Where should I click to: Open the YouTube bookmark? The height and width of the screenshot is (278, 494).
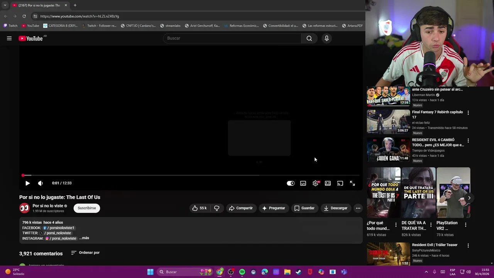[x=30, y=26]
